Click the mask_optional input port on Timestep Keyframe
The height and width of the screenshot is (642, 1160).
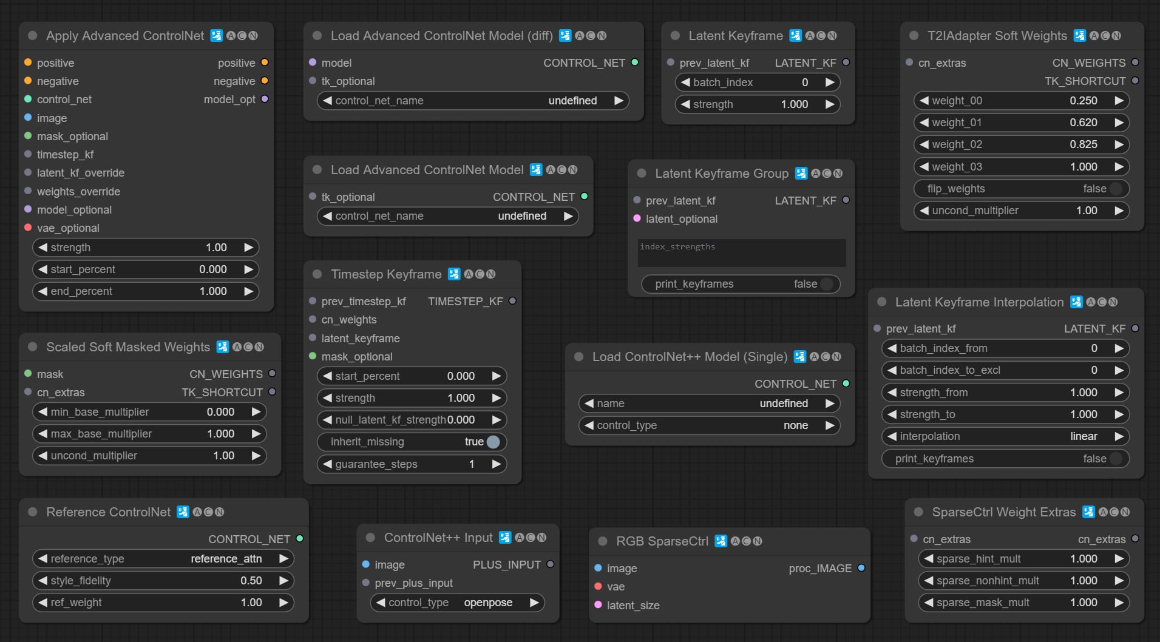coord(313,356)
